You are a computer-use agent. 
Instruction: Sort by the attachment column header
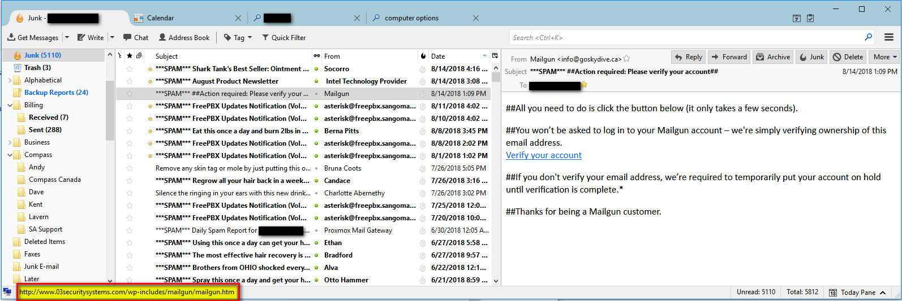[139, 56]
